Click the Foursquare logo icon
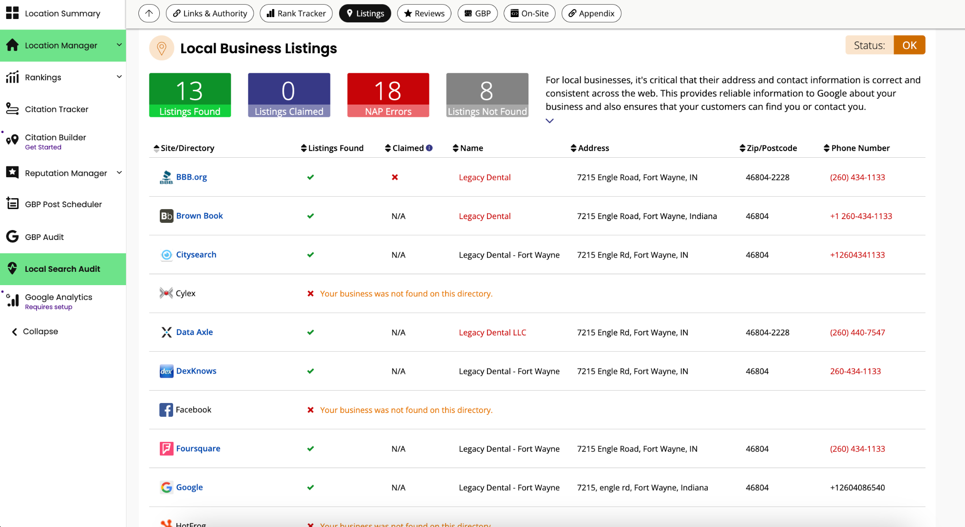 tap(166, 449)
